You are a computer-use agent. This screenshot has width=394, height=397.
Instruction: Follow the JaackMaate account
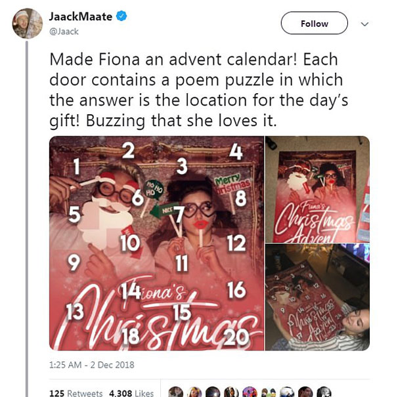pos(314,24)
